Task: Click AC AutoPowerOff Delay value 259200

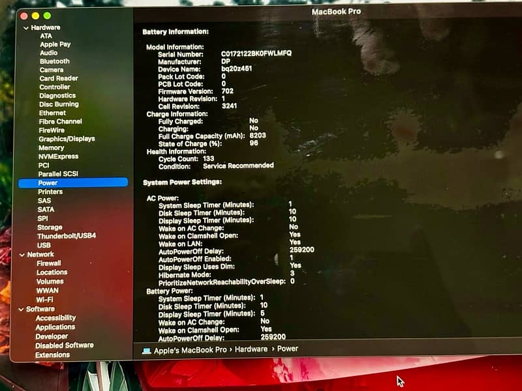Action: click(x=301, y=250)
